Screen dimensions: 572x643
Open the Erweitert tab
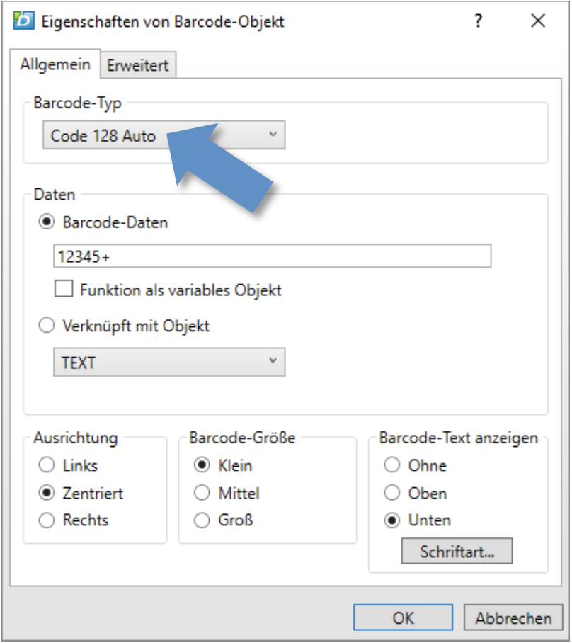(x=138, y=66)
